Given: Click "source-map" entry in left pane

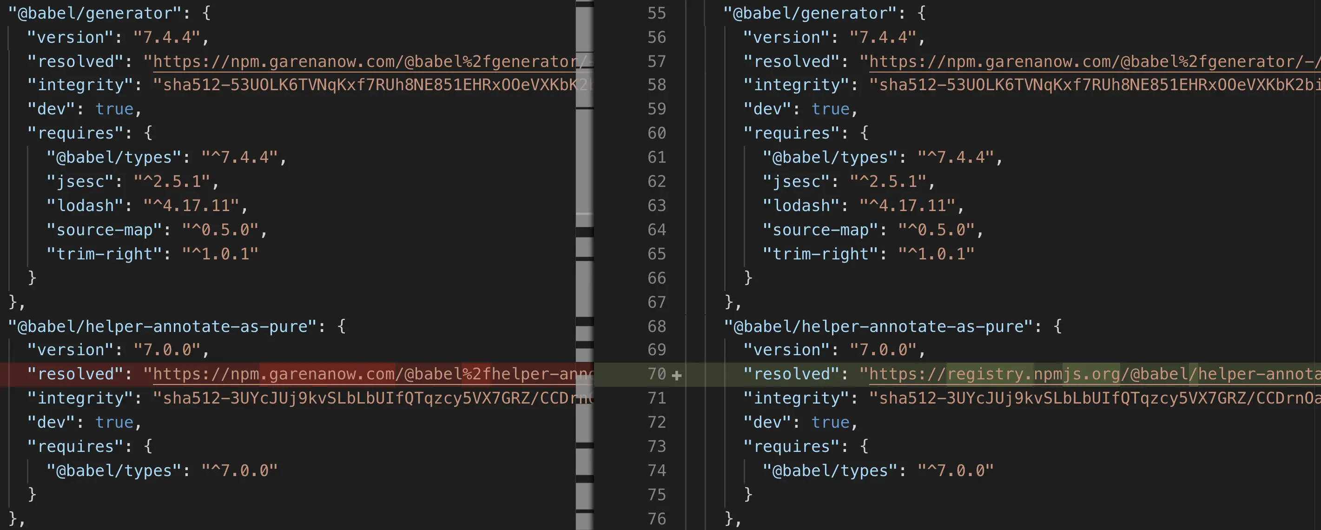Looking at the screenshot, I should [x=152, y=229].
